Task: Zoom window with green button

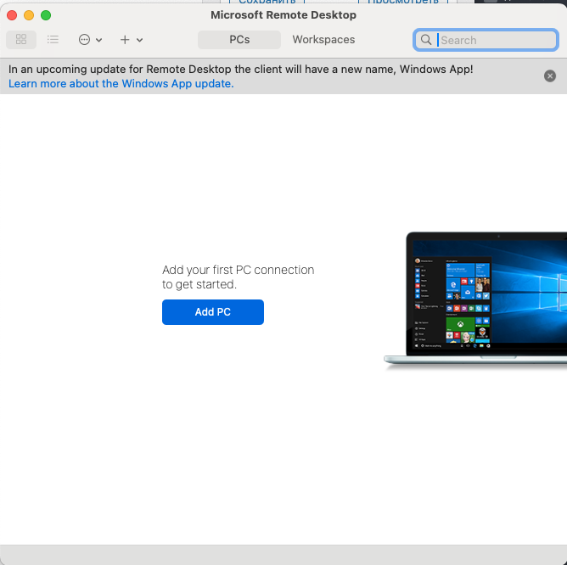Action: (x=46, y=15)
